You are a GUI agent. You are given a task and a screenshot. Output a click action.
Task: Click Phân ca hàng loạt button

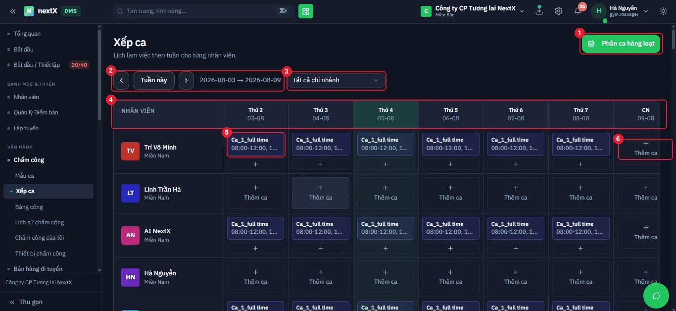tap(621, 44)
